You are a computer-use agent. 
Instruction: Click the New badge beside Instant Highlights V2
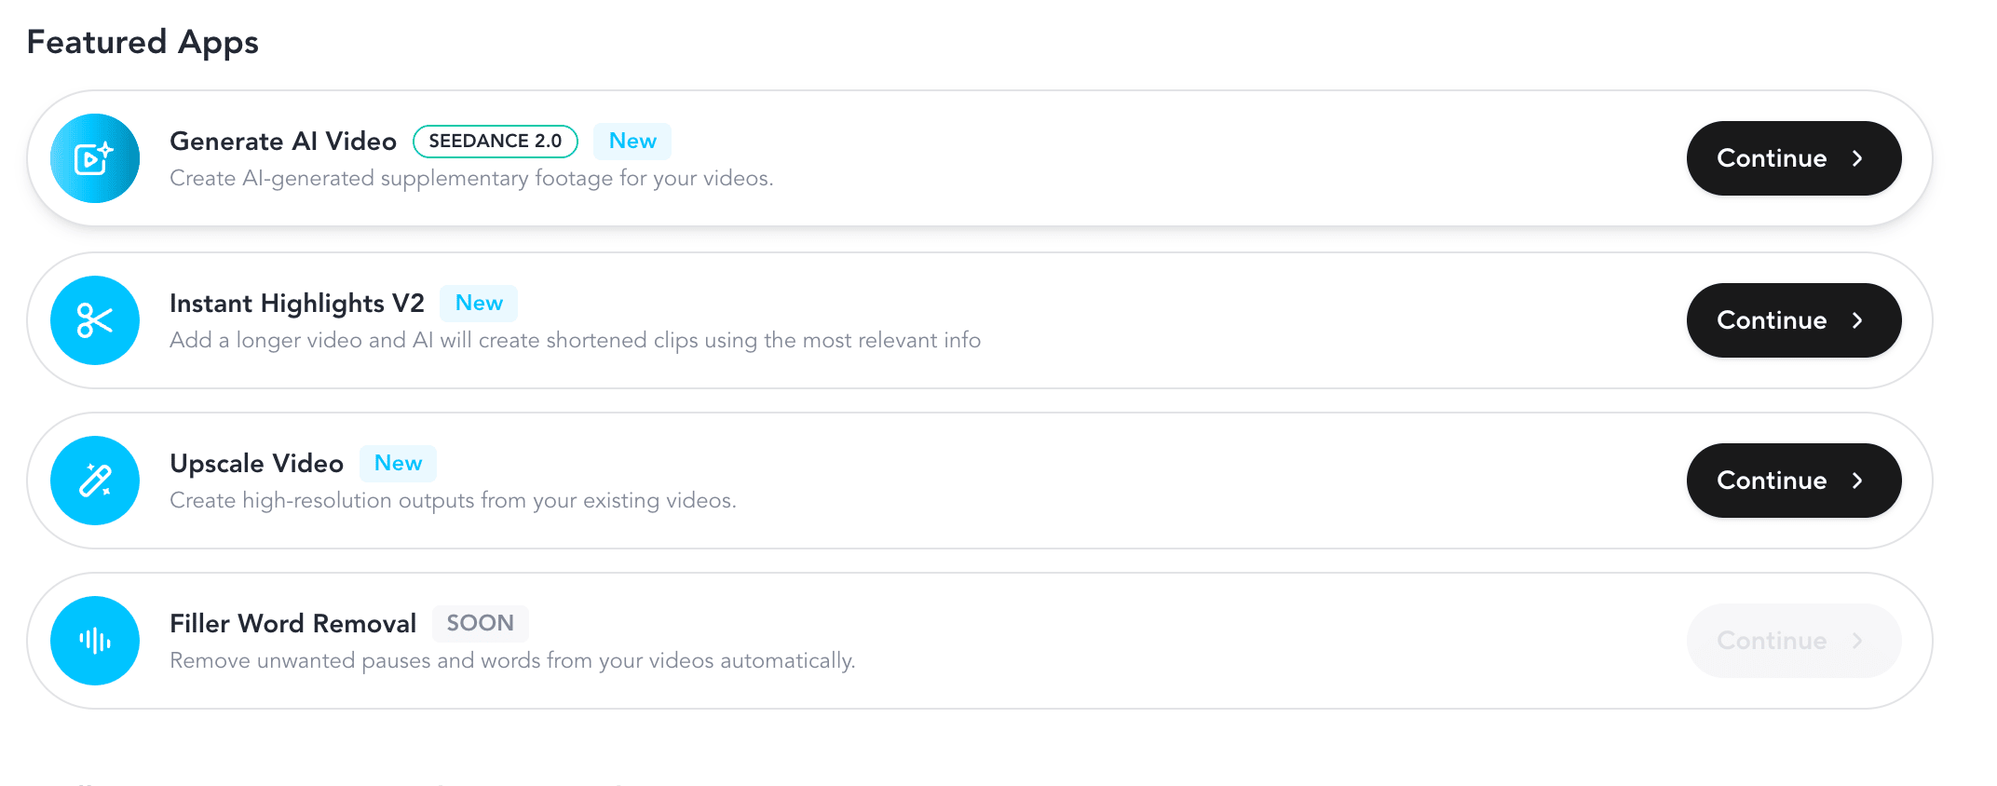point(479,304)
